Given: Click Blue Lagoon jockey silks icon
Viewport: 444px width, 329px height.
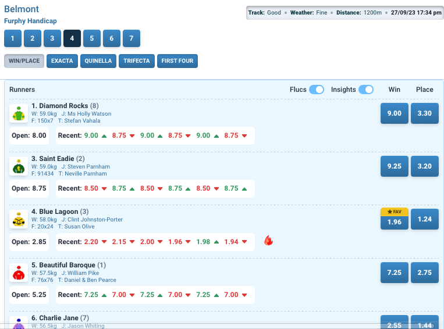Looking at the screenshot, I should pos(19,219).
